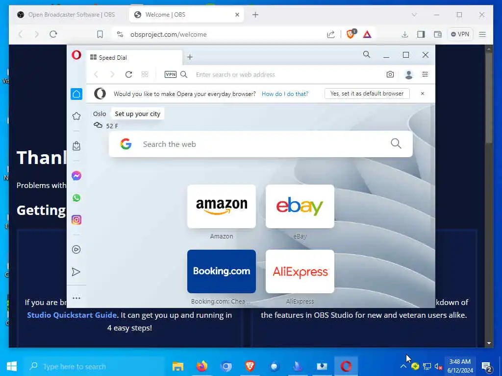Open the Opera Easy Setup menu
The image size is (502, 376).
[x=425, y=74]
